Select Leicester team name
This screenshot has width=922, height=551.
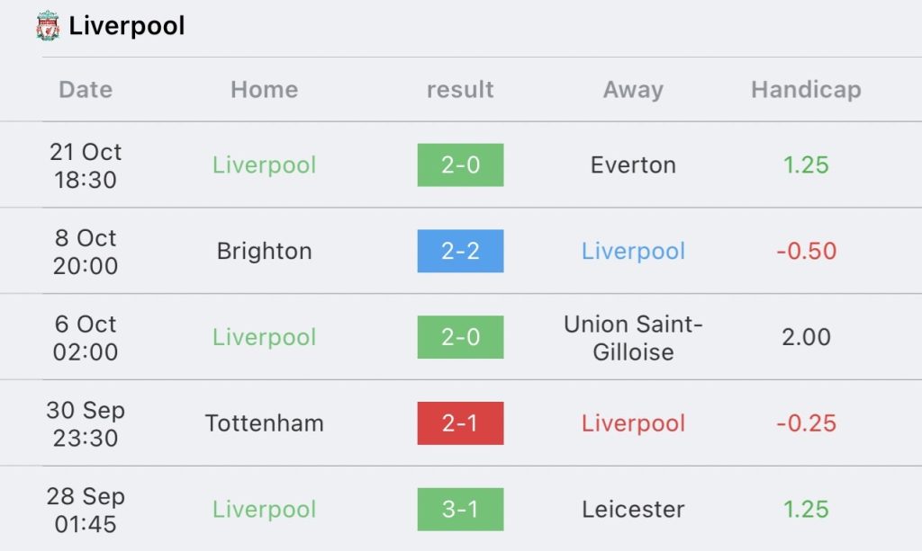[x=633, y=510]
